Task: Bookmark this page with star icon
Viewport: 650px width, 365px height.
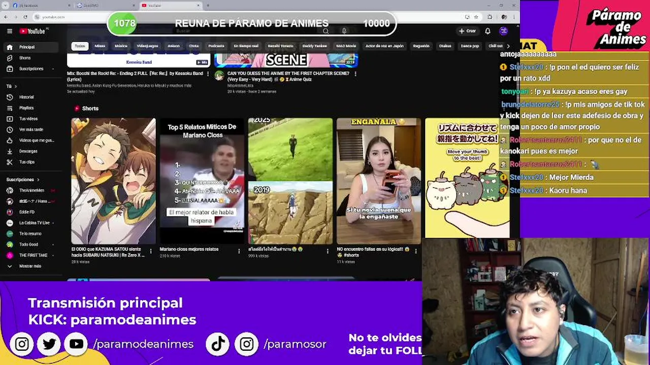Action: tap(475, 17)
